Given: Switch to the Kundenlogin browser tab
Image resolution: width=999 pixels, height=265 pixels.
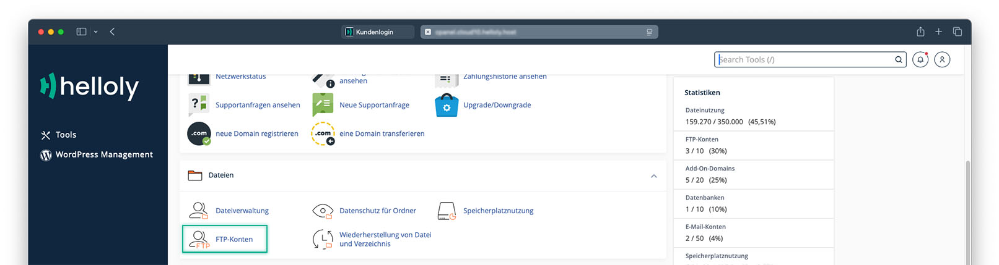Looking at the screenshot, I should click(377, 32).
